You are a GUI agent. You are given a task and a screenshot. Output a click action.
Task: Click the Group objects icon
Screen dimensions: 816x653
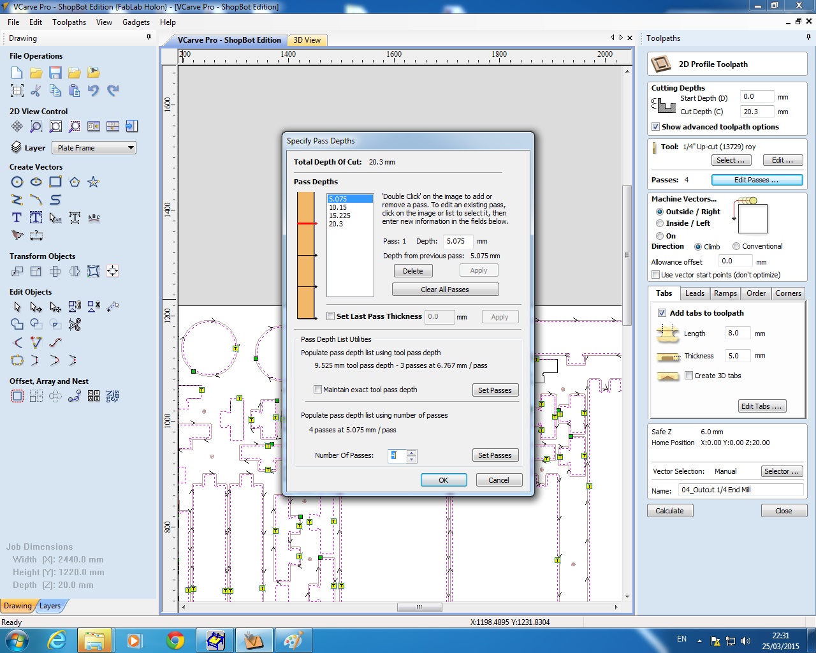[75, 307]
